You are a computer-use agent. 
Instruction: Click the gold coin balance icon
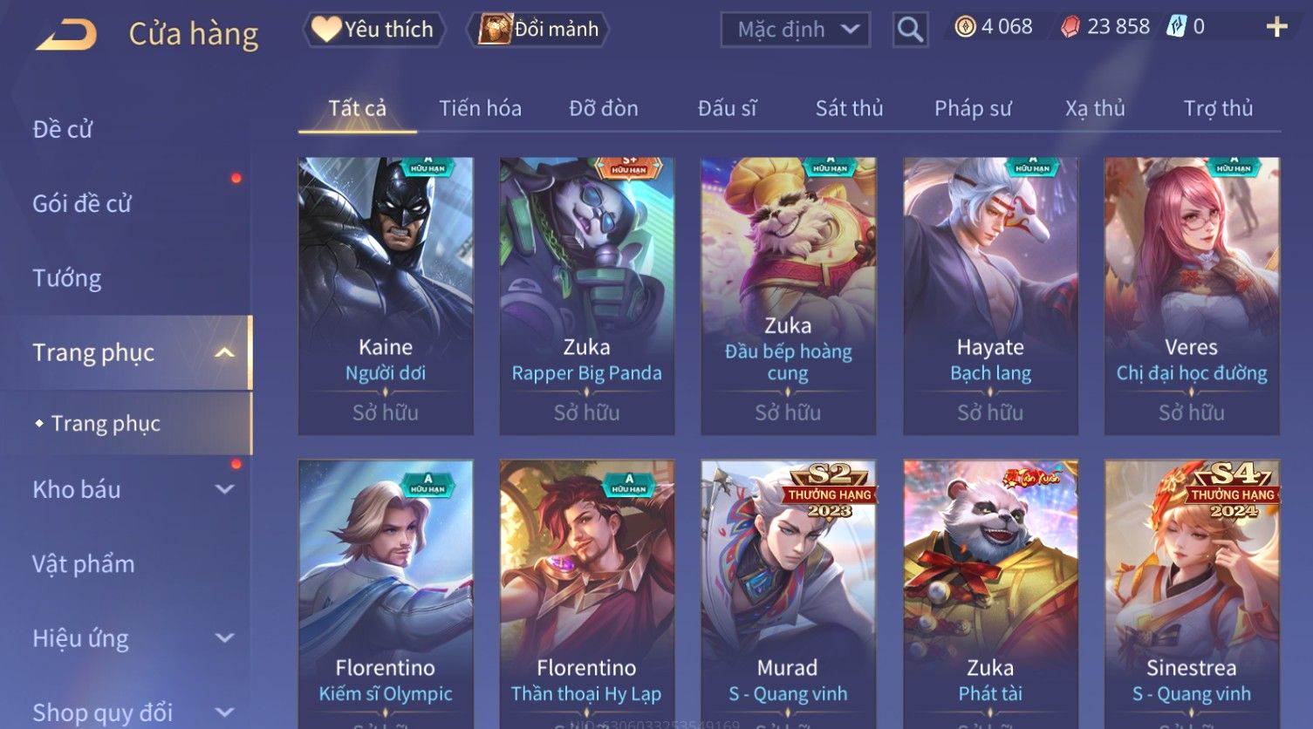[964, 27]
